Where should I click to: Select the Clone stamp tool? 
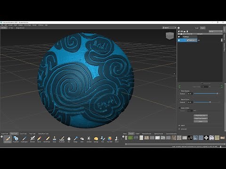(54, 139)
